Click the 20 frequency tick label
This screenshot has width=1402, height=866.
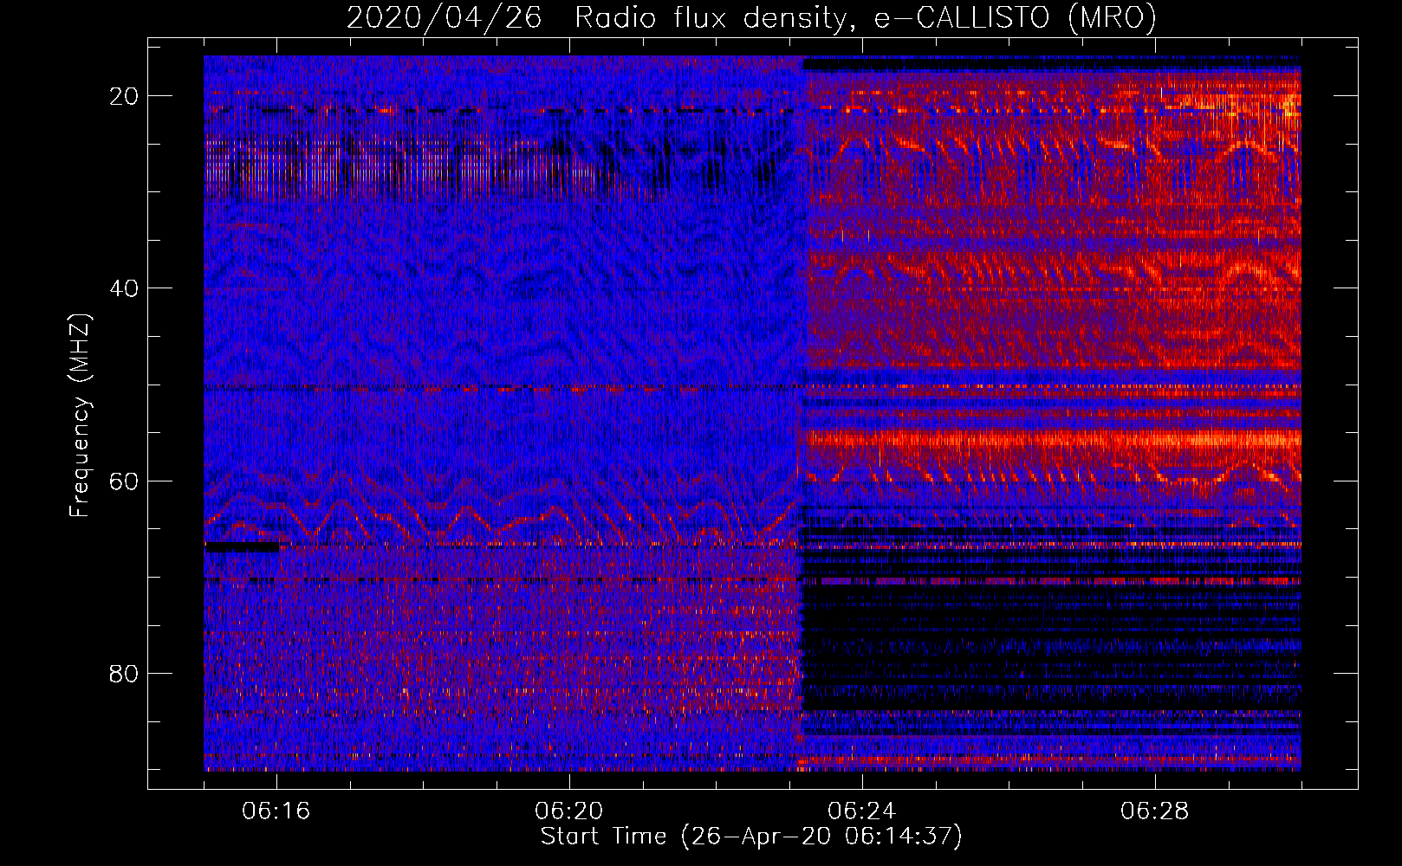click(125, 96)
